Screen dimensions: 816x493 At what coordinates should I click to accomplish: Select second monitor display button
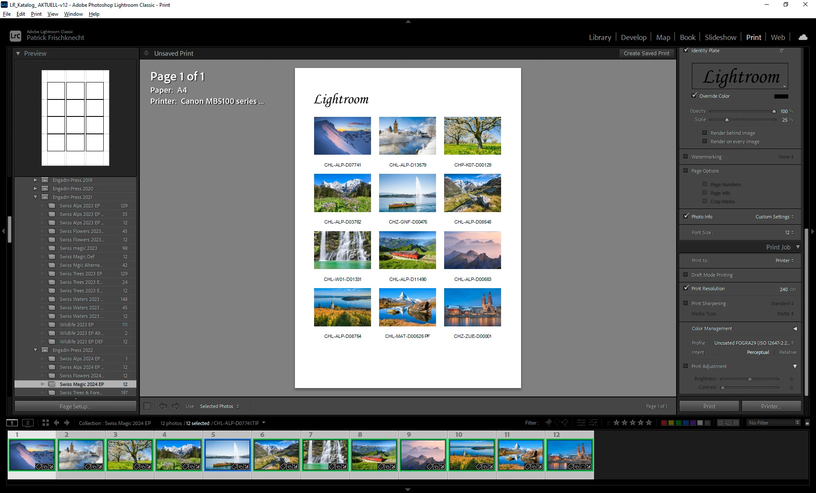pos(28,422)
